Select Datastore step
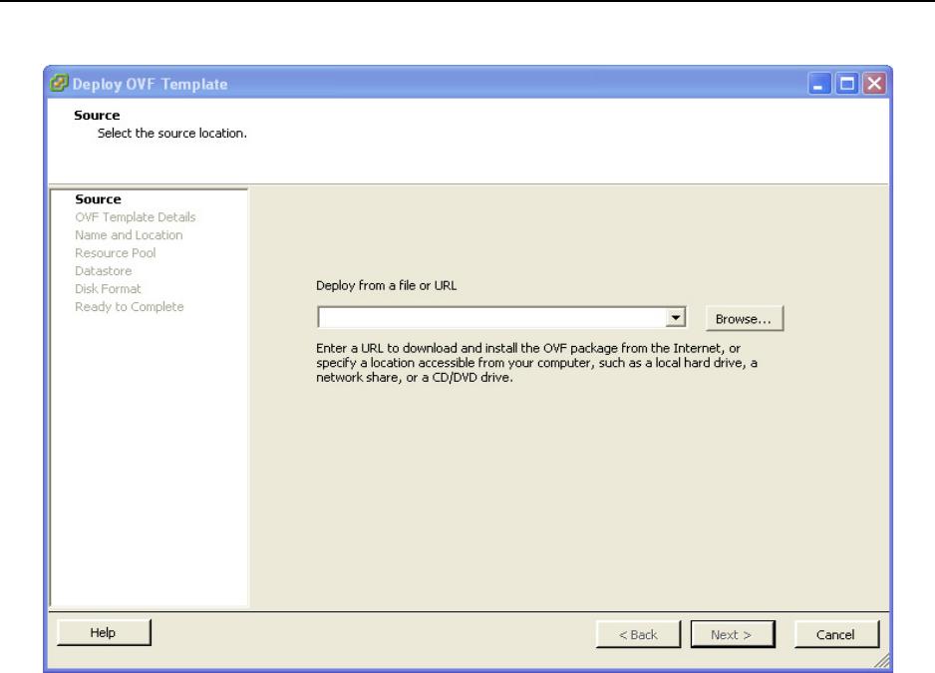 coord(103,271)
